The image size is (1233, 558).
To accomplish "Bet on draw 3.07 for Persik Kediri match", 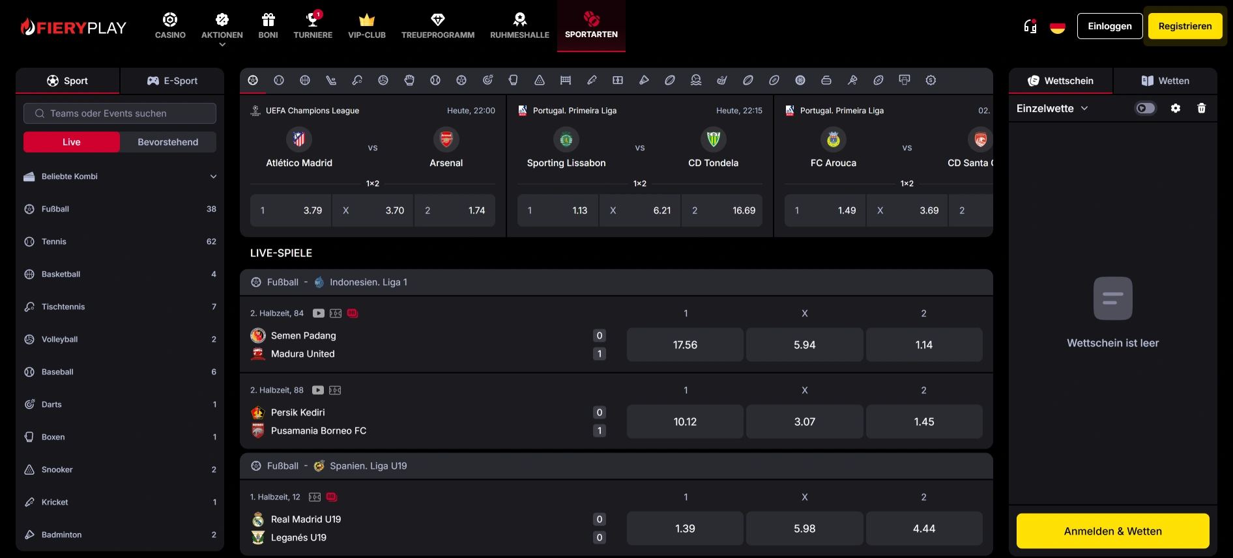I will click(804, 421).
